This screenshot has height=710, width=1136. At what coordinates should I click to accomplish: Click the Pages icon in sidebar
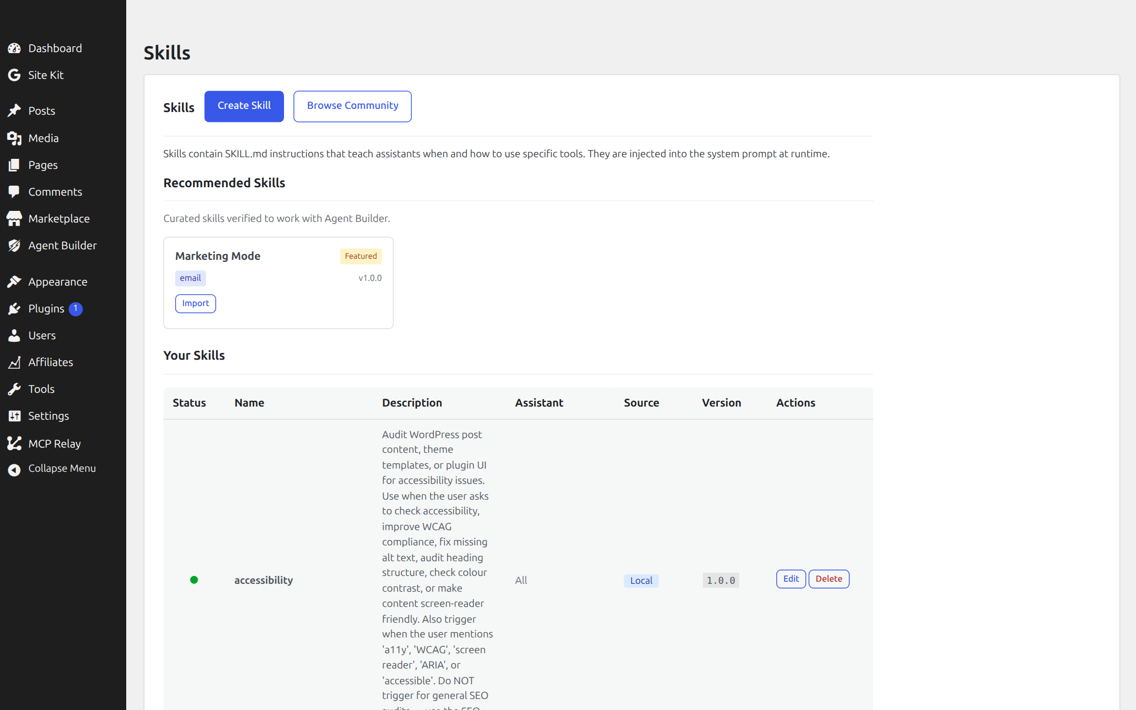point(14,165)
